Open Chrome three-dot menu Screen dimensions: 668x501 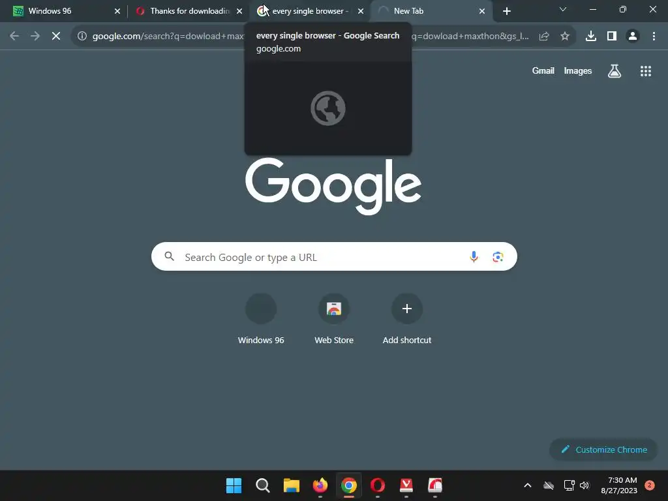(x=654, y=37)
